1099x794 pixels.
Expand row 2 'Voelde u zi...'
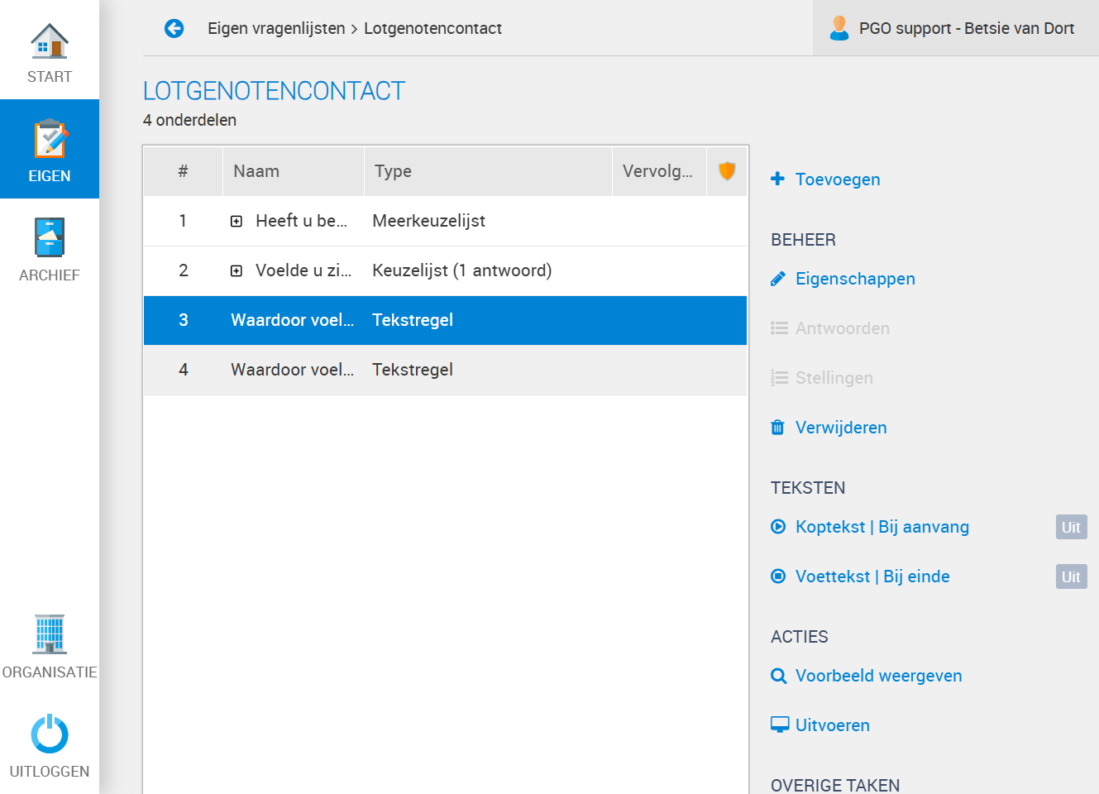click(237, 271)
